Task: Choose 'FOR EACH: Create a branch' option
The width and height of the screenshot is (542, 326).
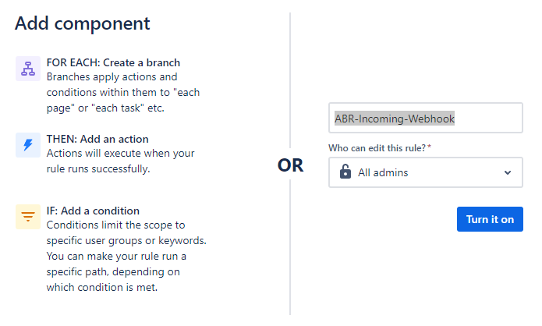Action: [113, 62]
